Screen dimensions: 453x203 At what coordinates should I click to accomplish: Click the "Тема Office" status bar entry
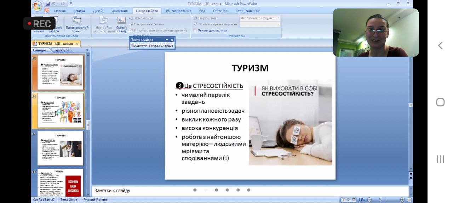click(x=69, y=199)
